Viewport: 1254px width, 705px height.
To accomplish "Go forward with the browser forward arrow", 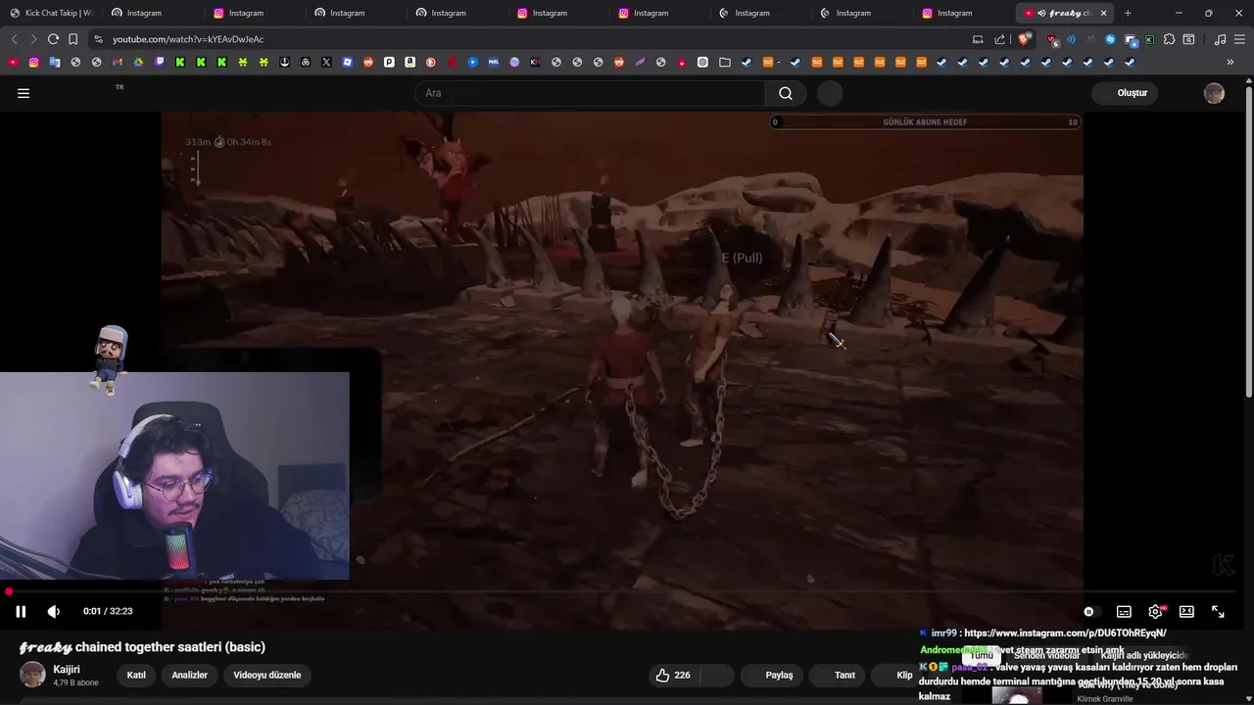I will coord(33,39).
